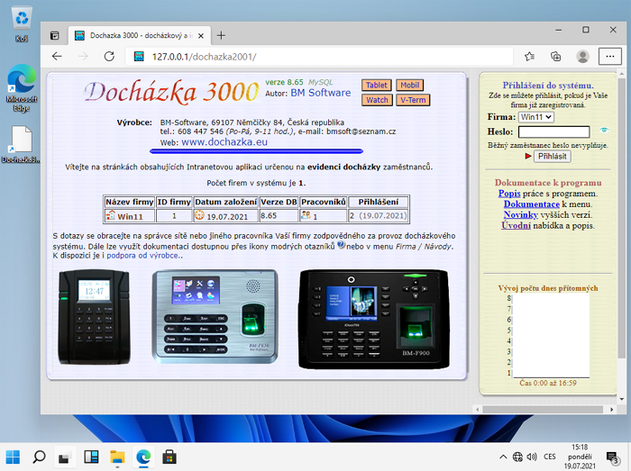Select the Dochazka 3000 browser tab
The height and width of the screenshot is (471, 631).
click(139, 36)
